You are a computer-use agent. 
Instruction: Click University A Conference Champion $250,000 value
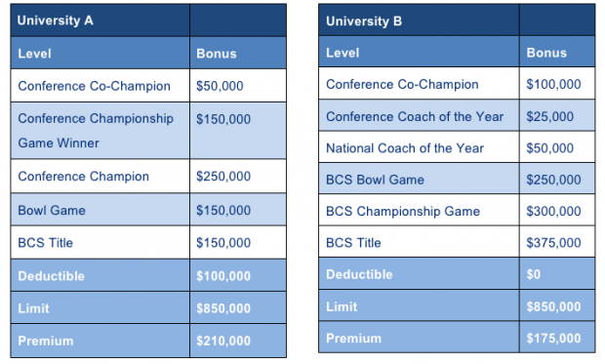tap(223, 176)
